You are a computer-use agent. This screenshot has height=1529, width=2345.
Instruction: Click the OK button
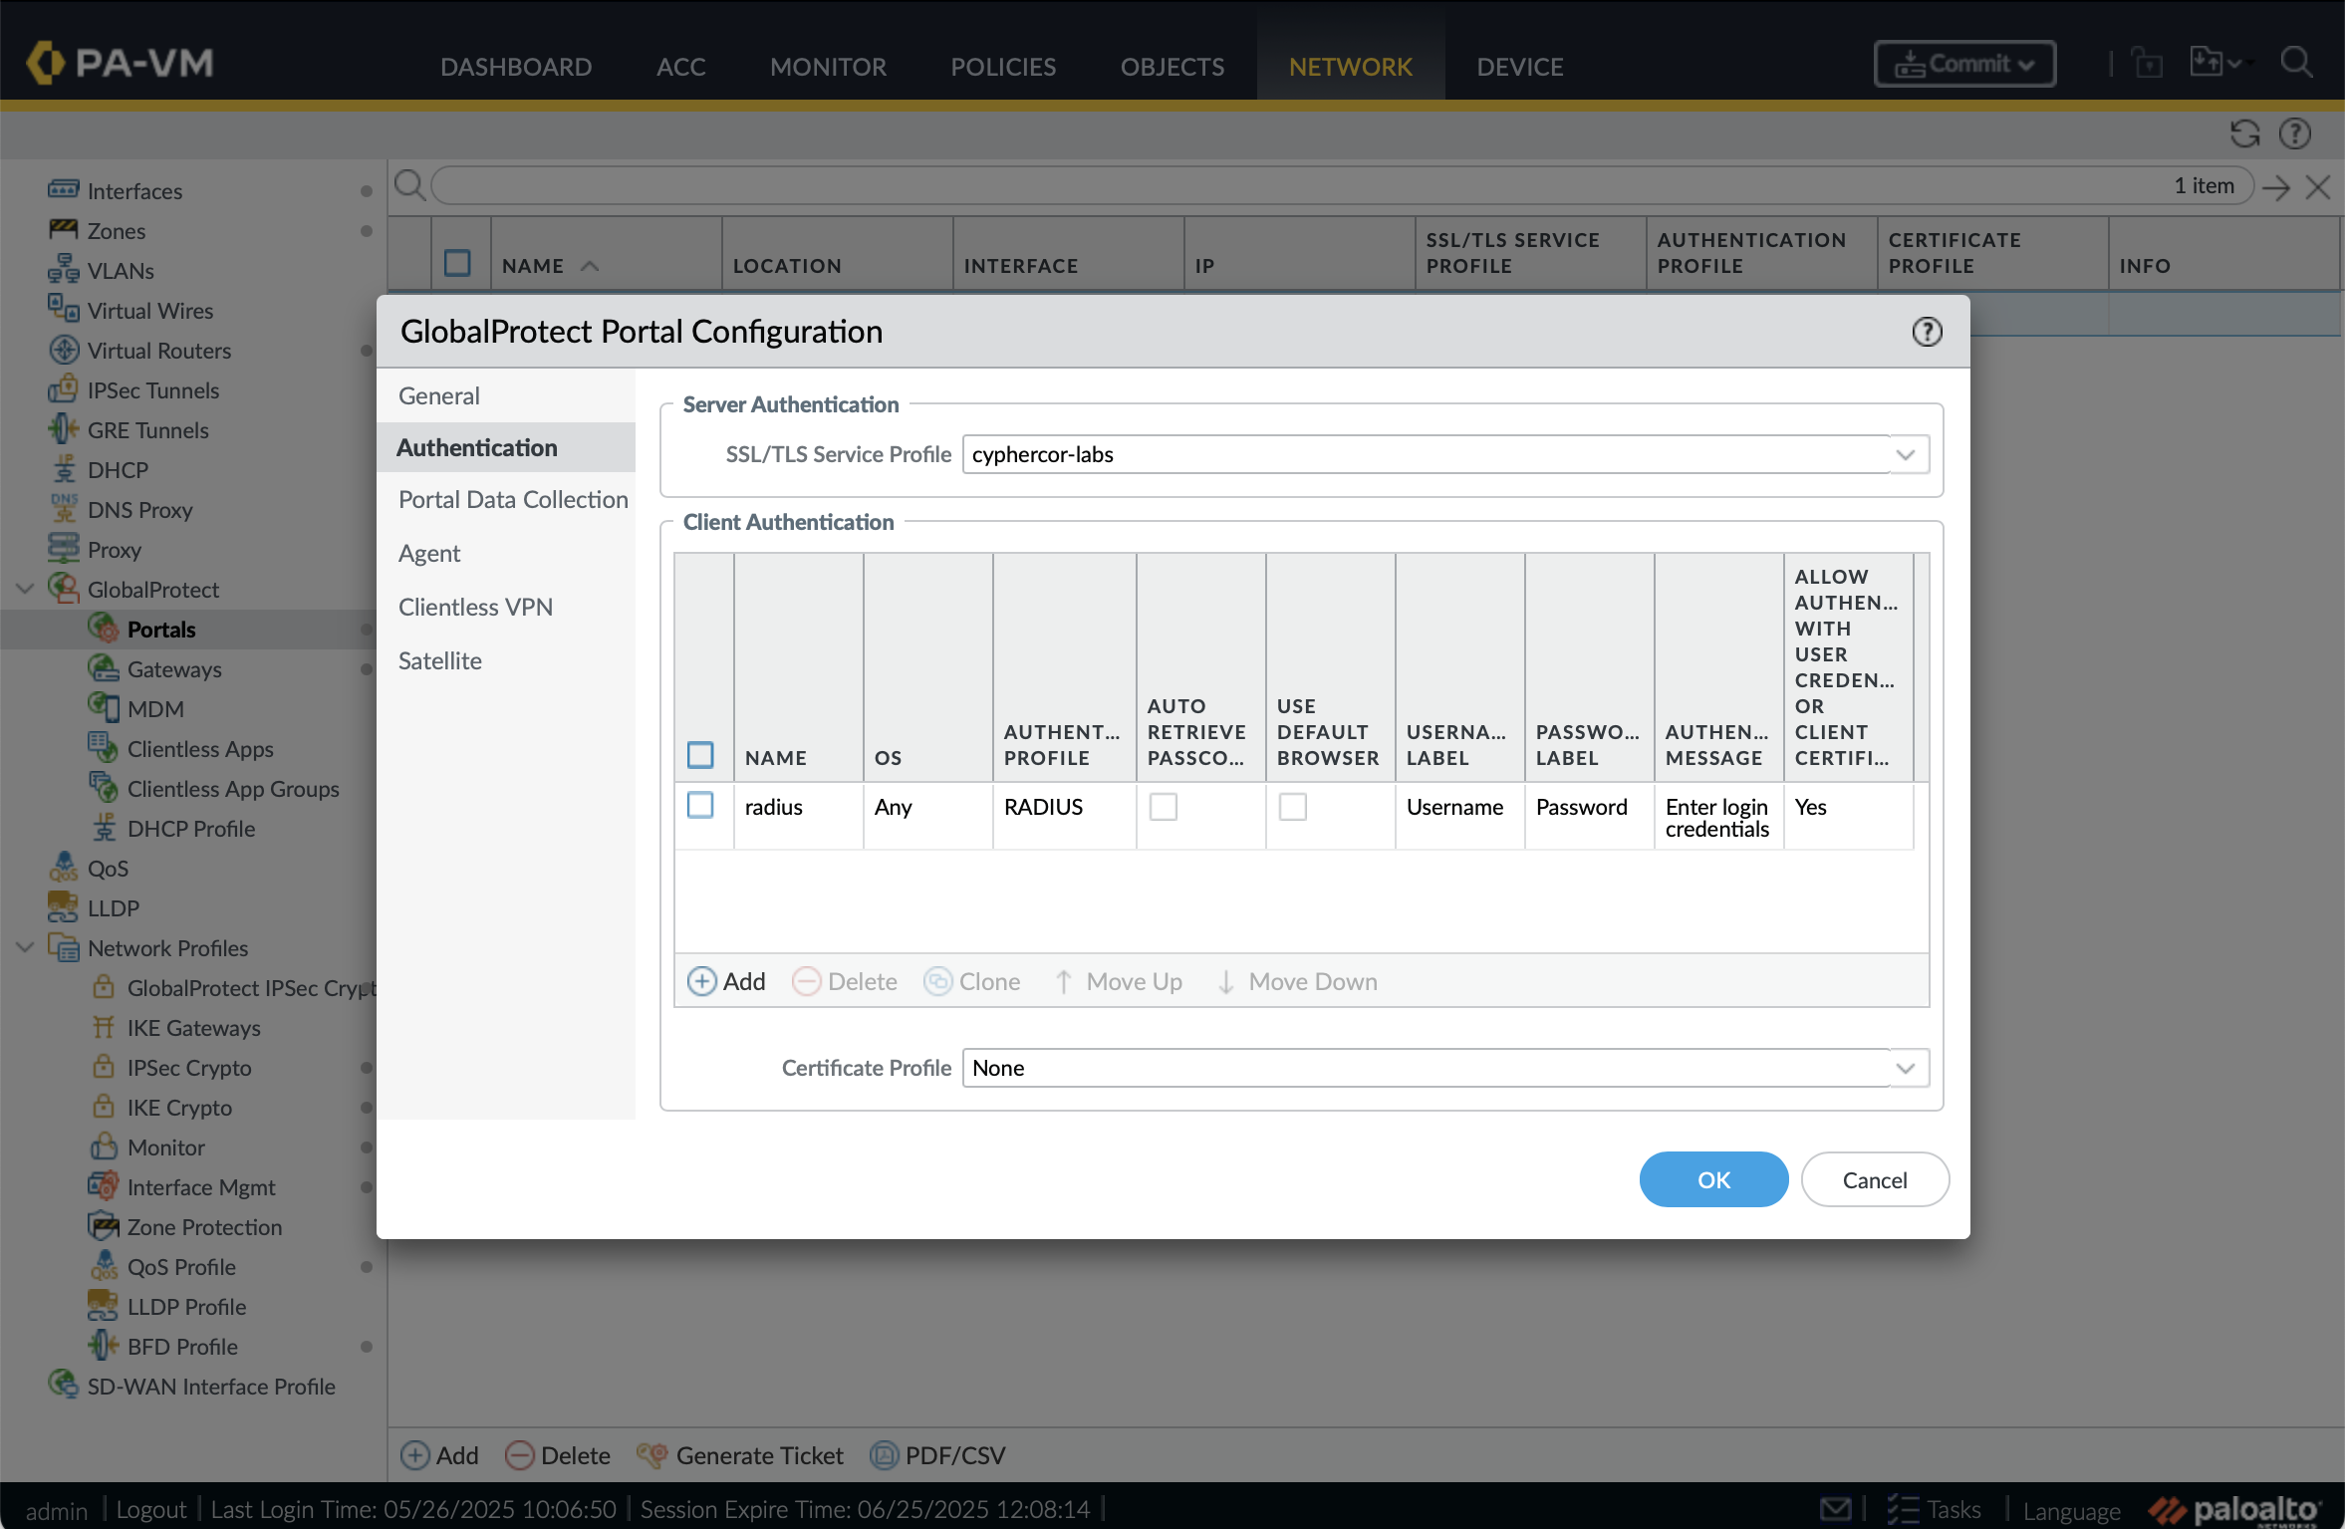(x=1713, y=1179)
